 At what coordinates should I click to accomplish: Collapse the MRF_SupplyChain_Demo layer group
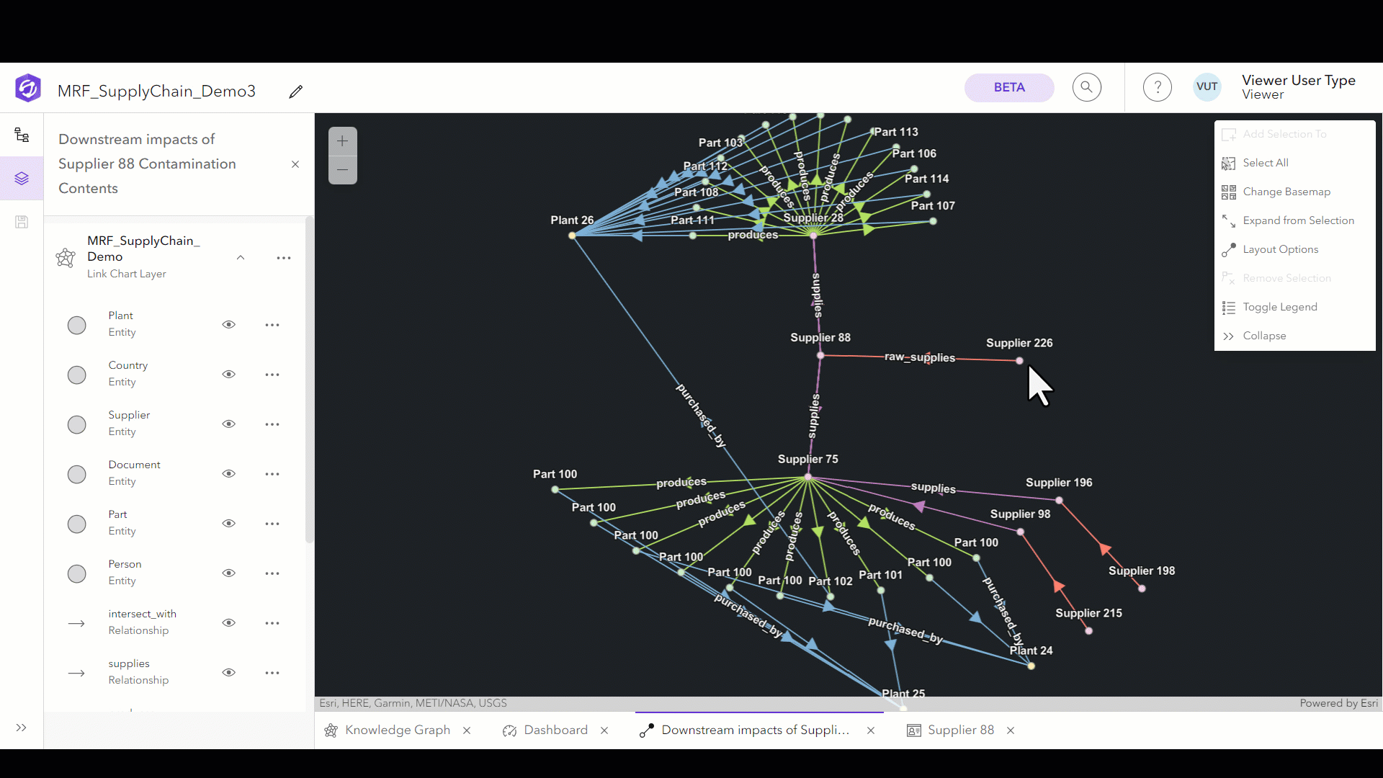(x=241, y=257)
